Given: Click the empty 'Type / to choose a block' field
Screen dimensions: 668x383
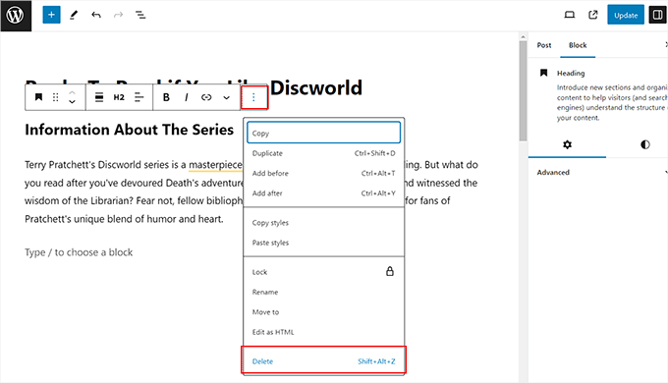Looking at the screenshot, I should 79,252.
